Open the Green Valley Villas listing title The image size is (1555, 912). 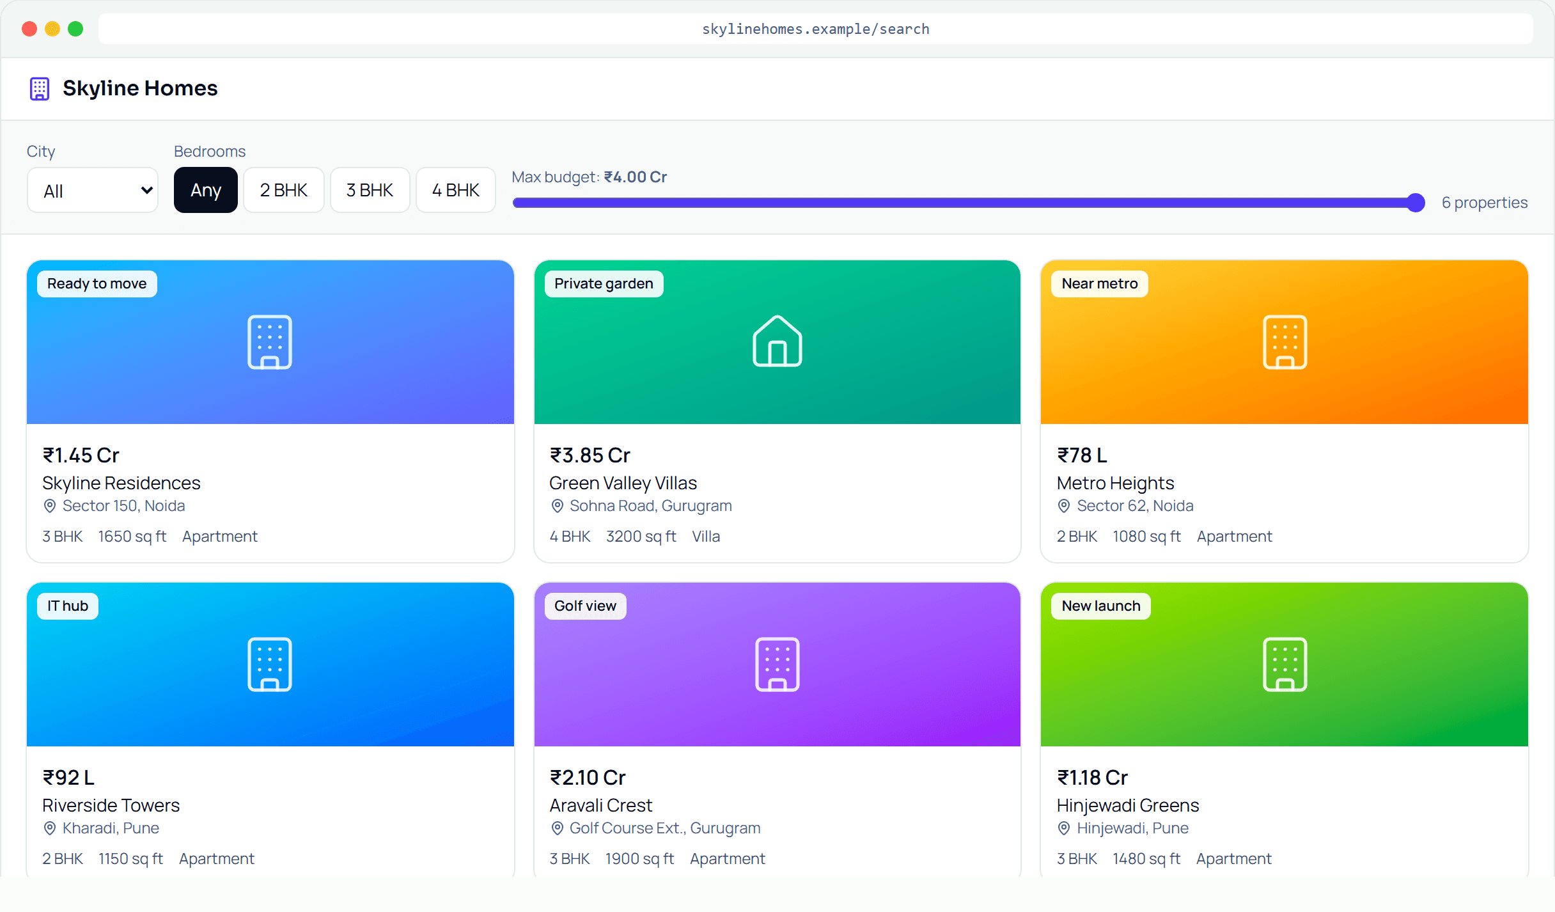(x=623, y=483)
